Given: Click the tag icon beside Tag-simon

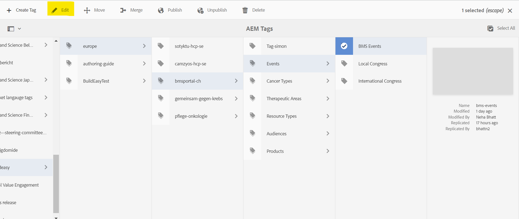Looking at the screenshot, I should click(252, 46).
